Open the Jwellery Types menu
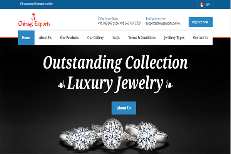 (x=174, y=38)
